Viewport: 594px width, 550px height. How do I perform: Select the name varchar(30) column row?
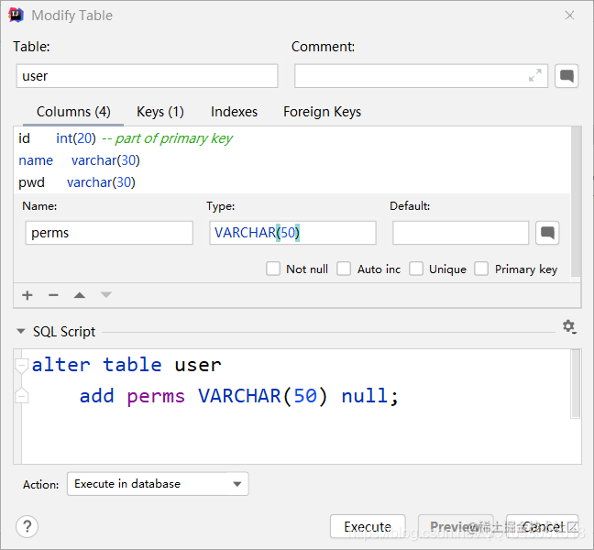[x=291, y=160]
